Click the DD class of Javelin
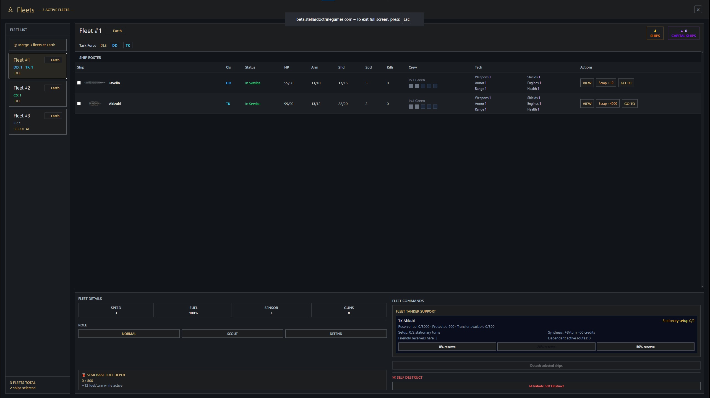Image resolution: width=710 pixels, height=398 pixels. pyautogui.click(x=228, y=83)
